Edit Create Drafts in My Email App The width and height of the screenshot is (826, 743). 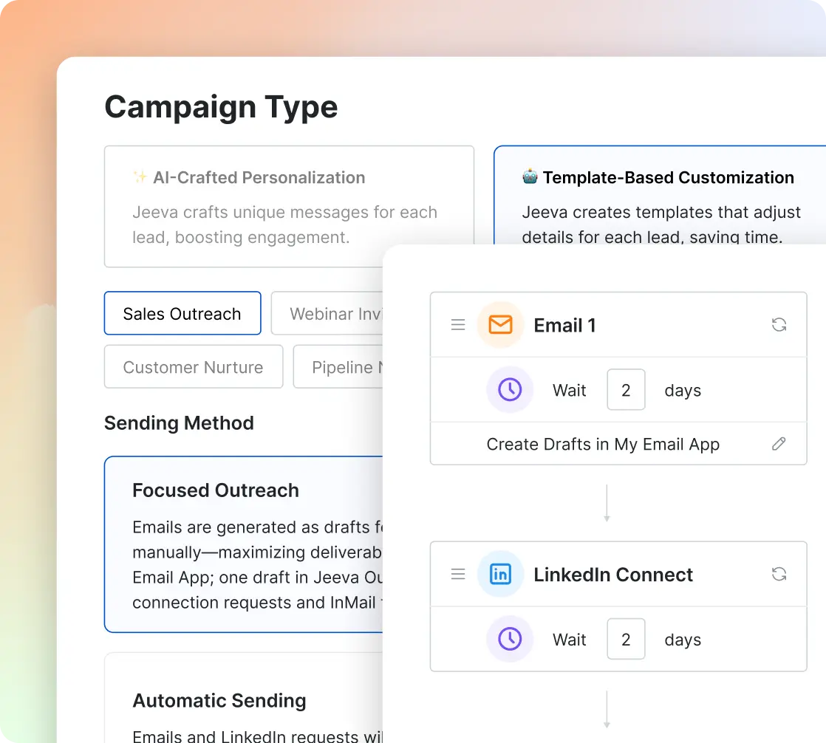[x=779, y=444]
